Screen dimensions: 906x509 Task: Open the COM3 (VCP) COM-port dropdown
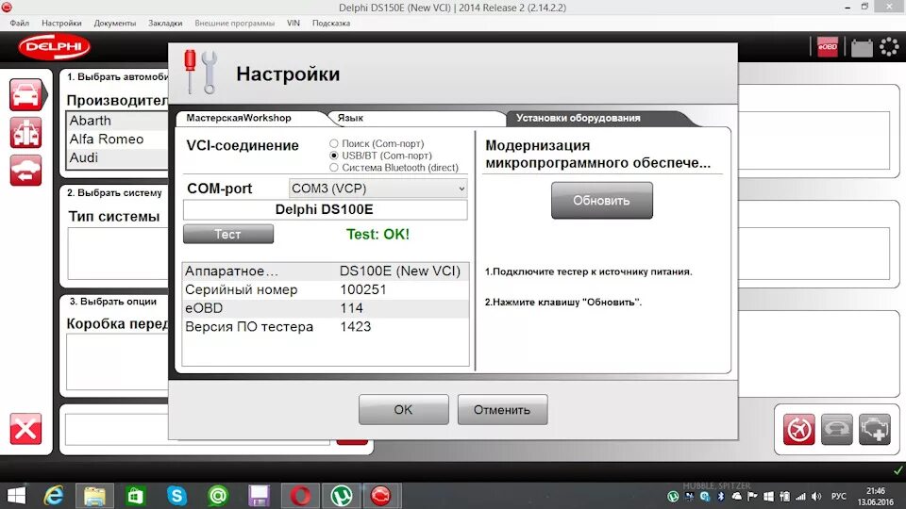(x=377, y=189)
